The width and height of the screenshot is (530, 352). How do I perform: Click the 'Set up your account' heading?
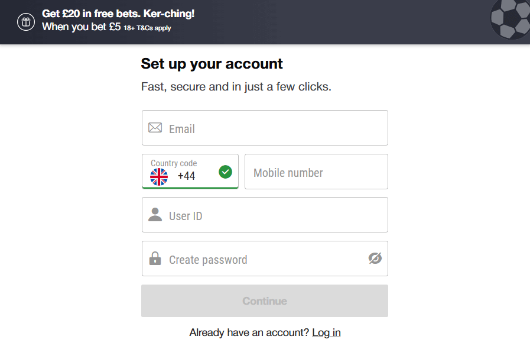[212, 63]
